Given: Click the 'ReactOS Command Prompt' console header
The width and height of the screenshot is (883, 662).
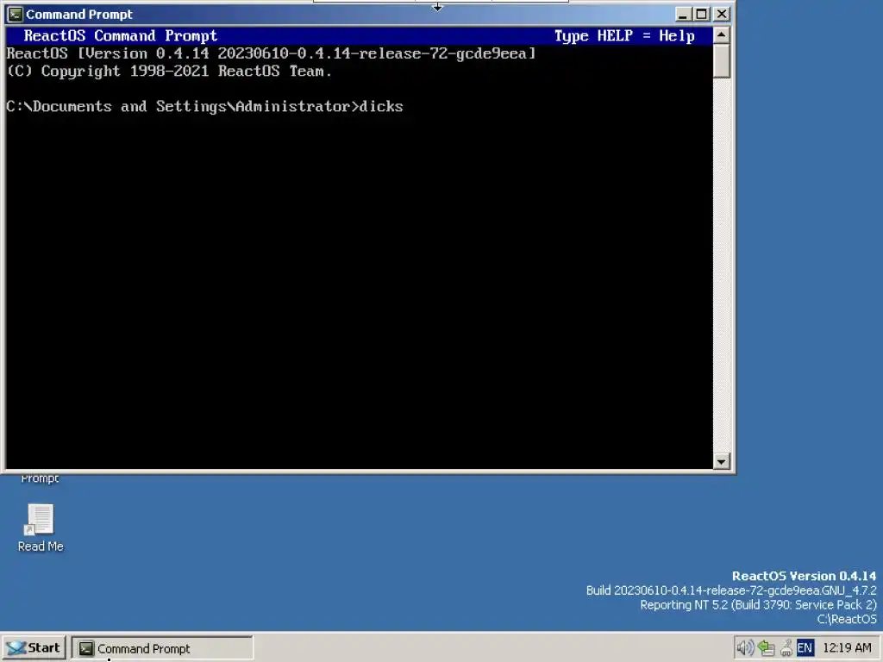Looking at the screenshot, I should [x=121, y=36].
